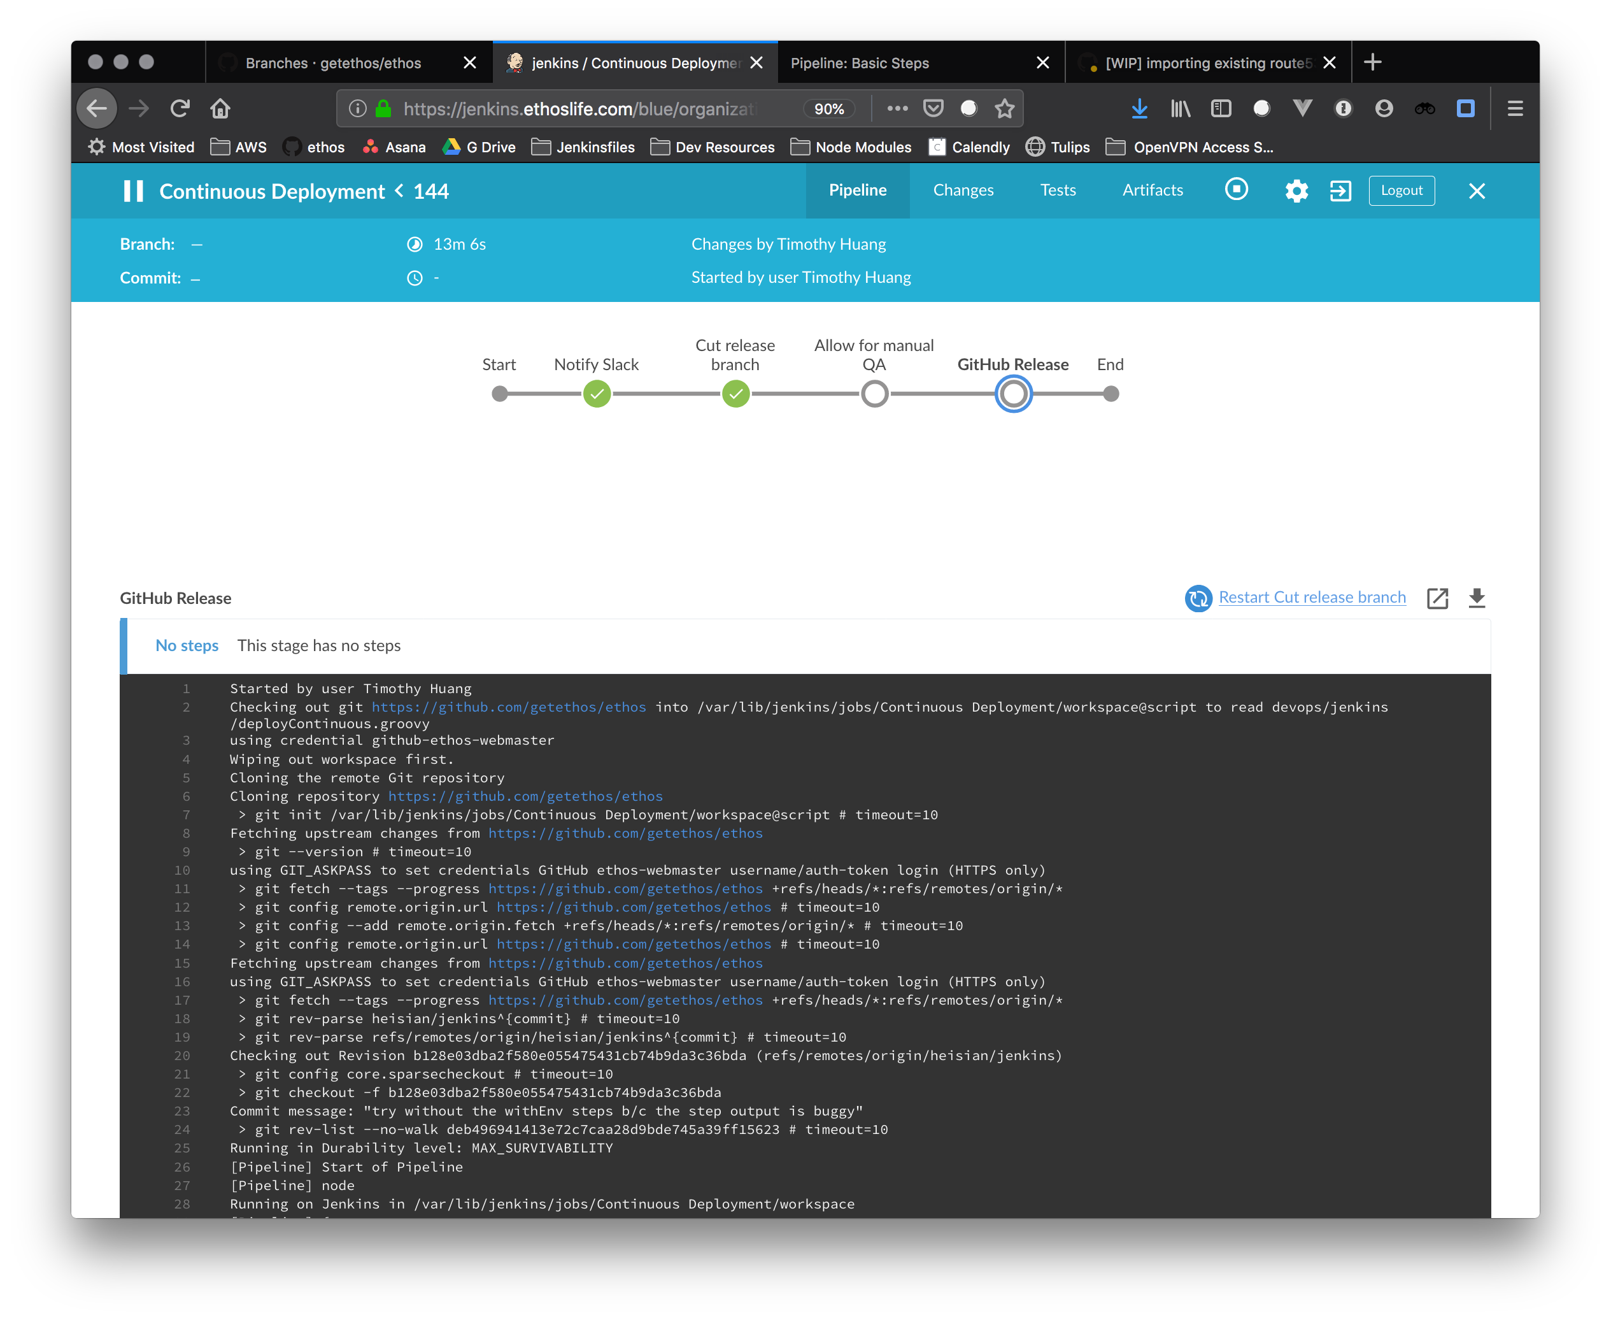
Task: Bookmark page with star icon
Action: (1005, 109)
